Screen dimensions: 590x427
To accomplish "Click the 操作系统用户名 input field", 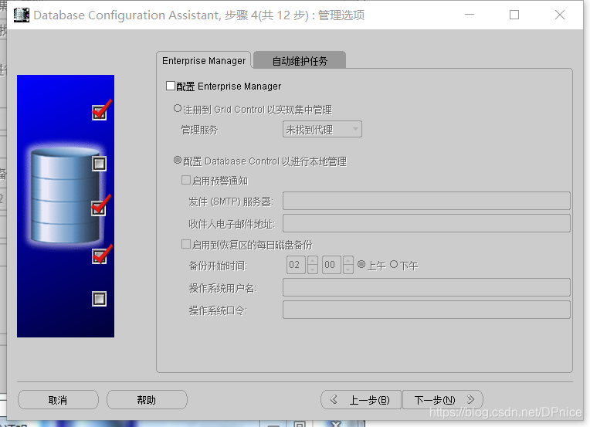I will pyautogui.click(x=426, y=287).
